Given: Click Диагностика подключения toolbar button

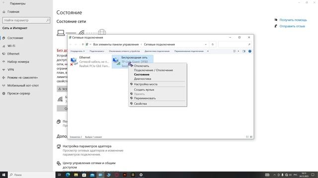Looking at the screenshot, I should coord(157,51).
